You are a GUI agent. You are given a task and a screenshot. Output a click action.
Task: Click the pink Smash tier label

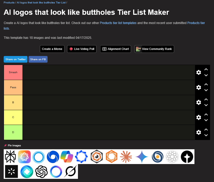click(x=13, y=72)
